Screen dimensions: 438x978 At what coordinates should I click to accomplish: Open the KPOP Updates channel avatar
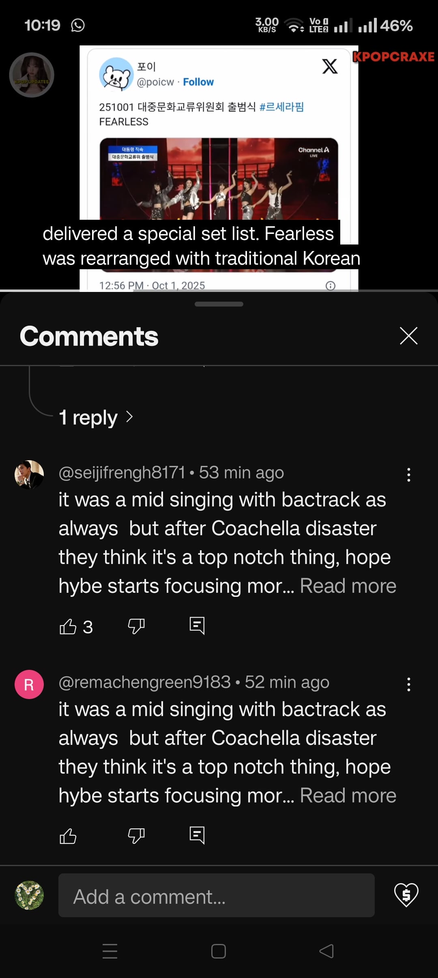click(32, 75)
